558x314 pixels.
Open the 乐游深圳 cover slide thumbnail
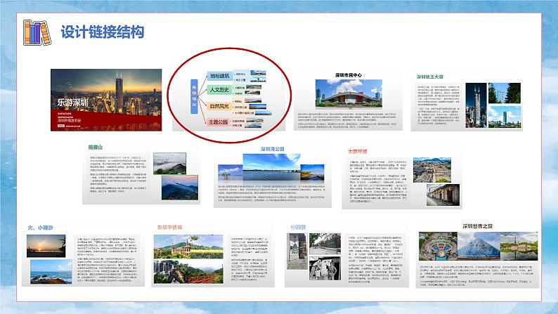[x=106, y=100]
